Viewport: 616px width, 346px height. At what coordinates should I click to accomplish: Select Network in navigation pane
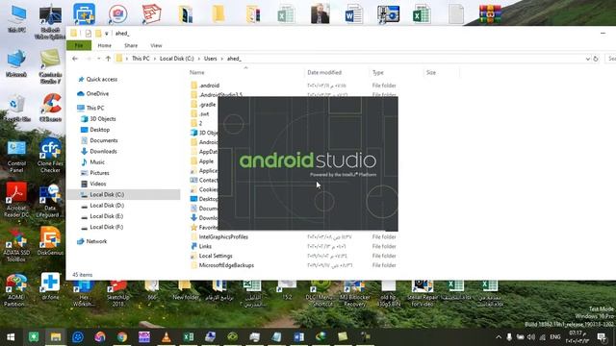tap(96, 241)
